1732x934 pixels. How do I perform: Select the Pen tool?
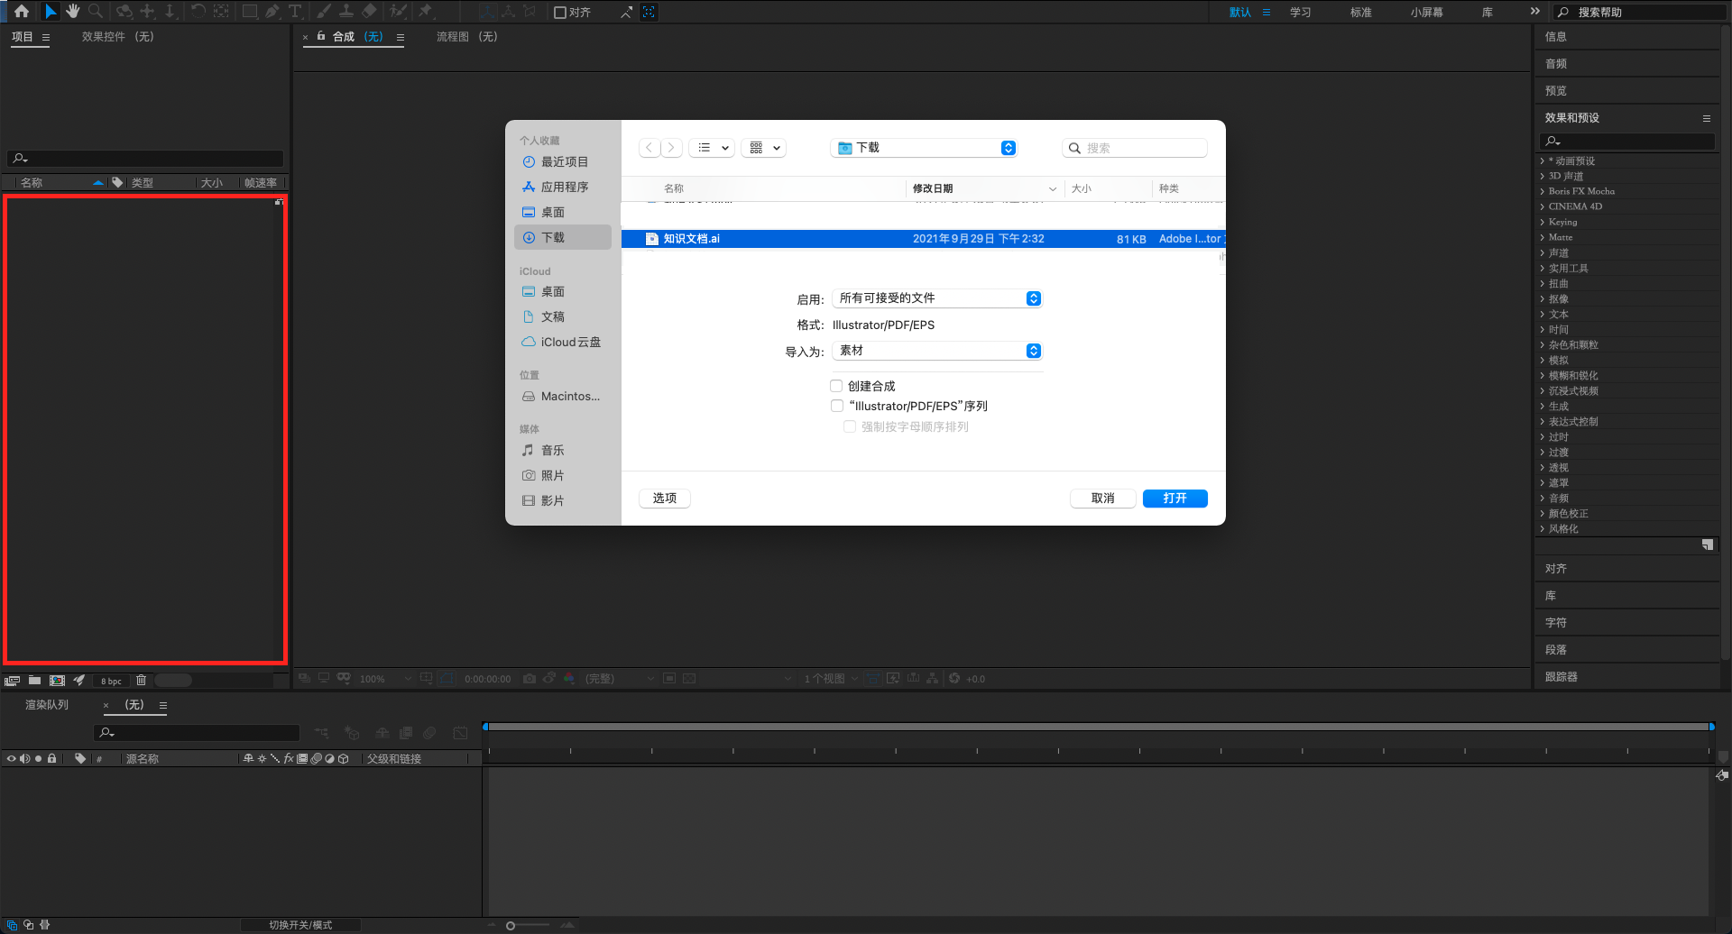(x=272, y=12)
